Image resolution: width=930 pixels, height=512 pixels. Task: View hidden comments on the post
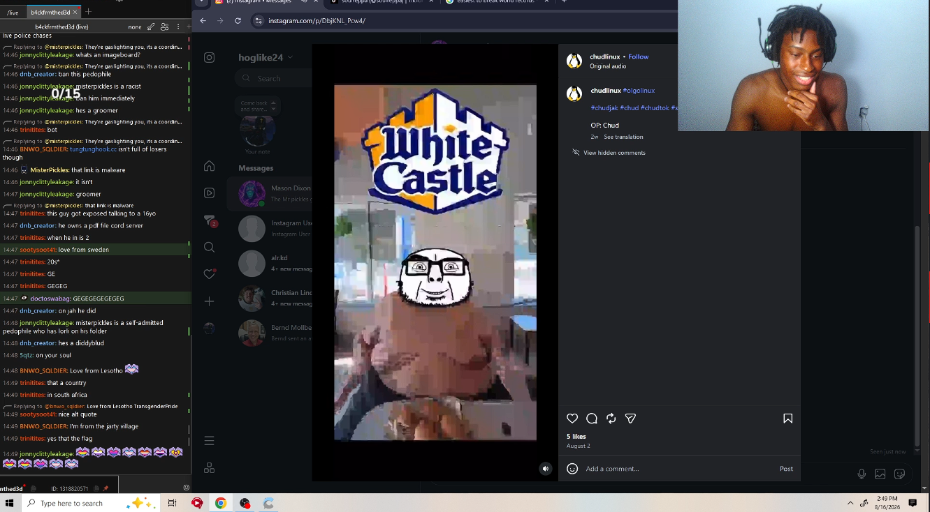609,153
